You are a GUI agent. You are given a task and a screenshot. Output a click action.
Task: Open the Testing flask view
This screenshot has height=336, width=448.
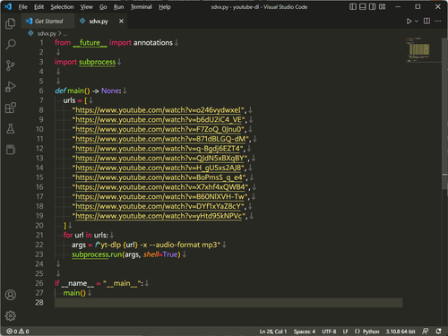[x=11, y=129]
